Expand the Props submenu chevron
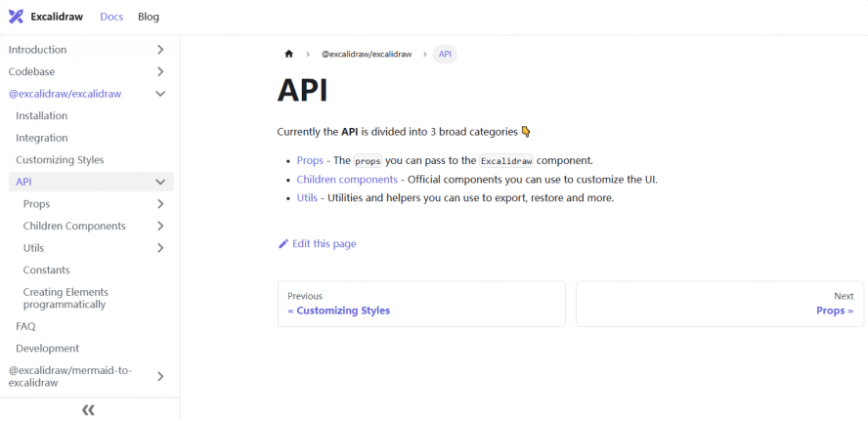868x421 pixels. pos(160,204)
